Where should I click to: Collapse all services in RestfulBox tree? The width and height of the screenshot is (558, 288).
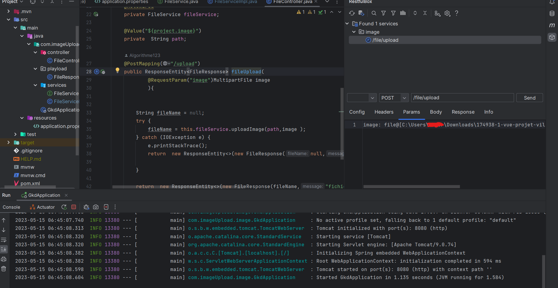coord(425,13)
